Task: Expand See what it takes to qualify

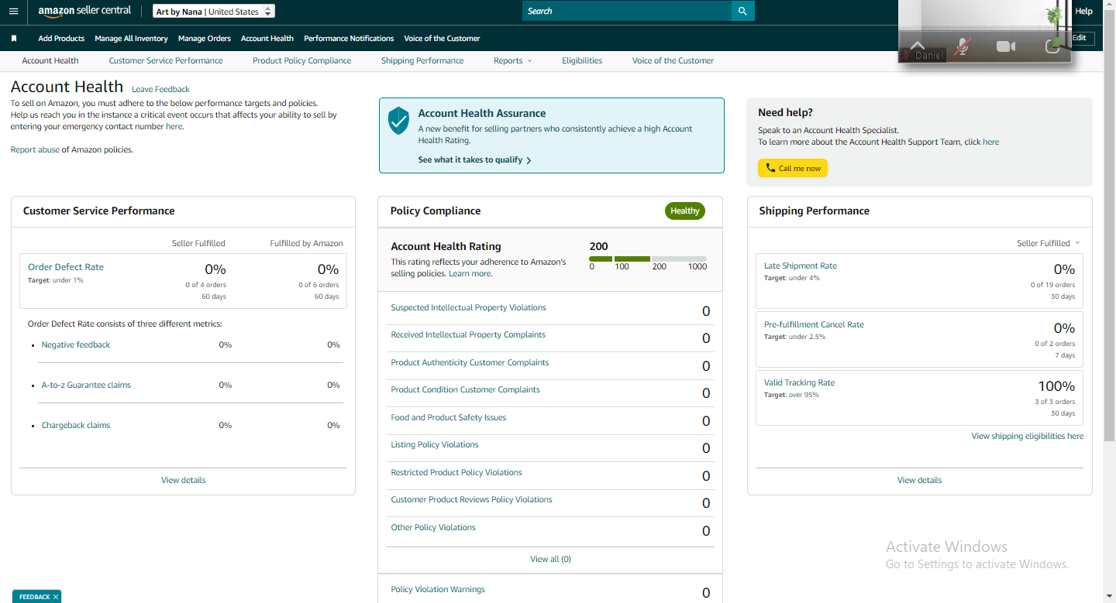Action: [x=474, y=160]
